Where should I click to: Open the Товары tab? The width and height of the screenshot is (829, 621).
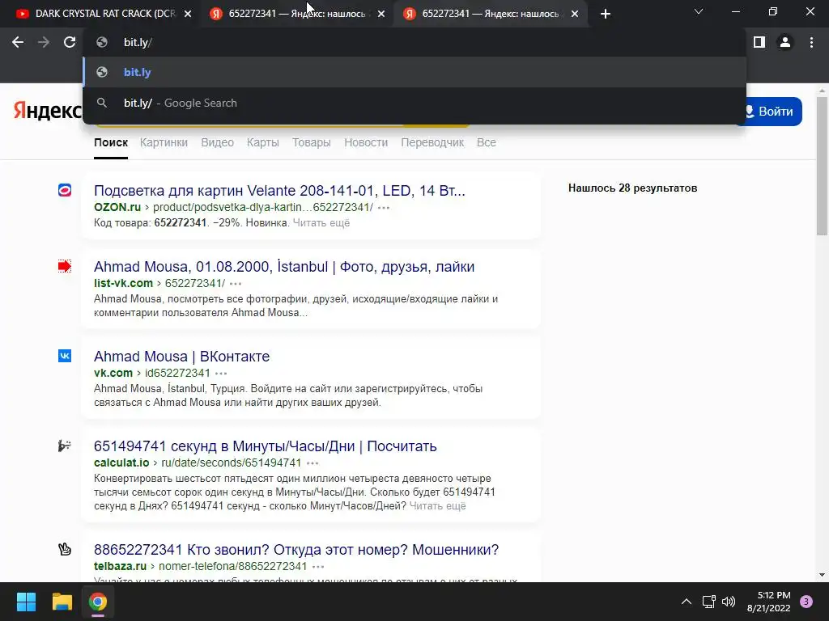click(312, 142)
